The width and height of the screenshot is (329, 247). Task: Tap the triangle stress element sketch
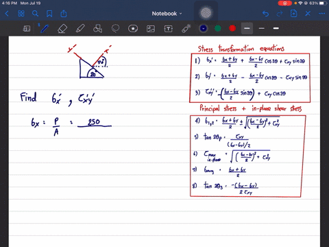[x=92, y=69]
